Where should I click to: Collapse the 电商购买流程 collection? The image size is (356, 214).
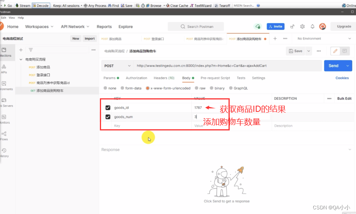click(21, 60)
